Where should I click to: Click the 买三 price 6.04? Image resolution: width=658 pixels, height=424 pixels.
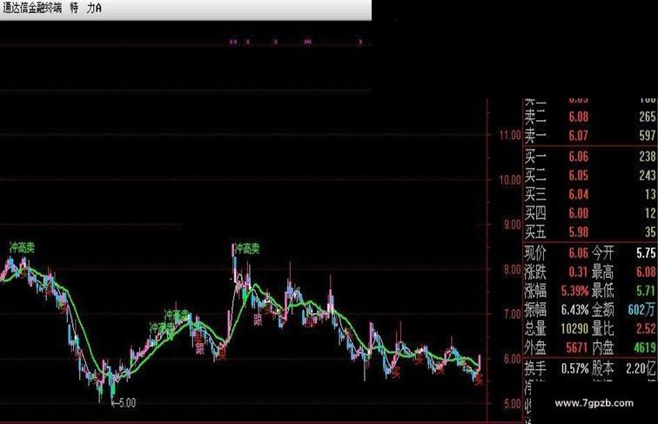point(578,194)
